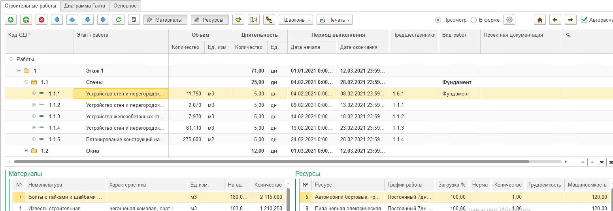Open the Шаблоны dropdown

pos(296,20)
